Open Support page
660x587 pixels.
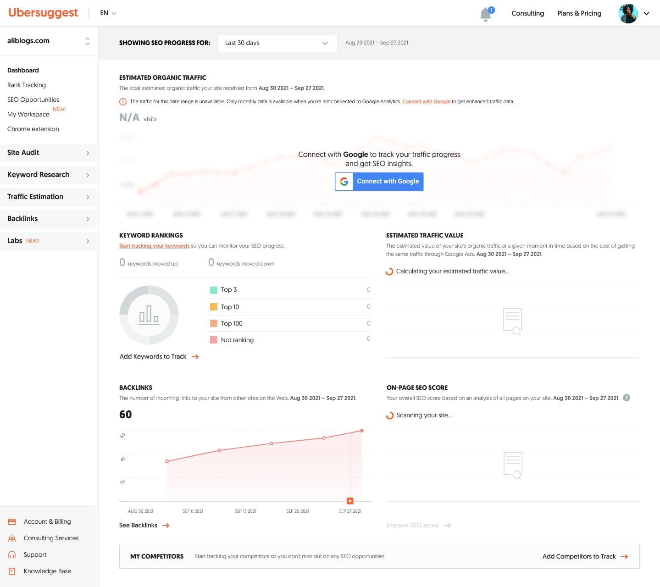point(35,555)
